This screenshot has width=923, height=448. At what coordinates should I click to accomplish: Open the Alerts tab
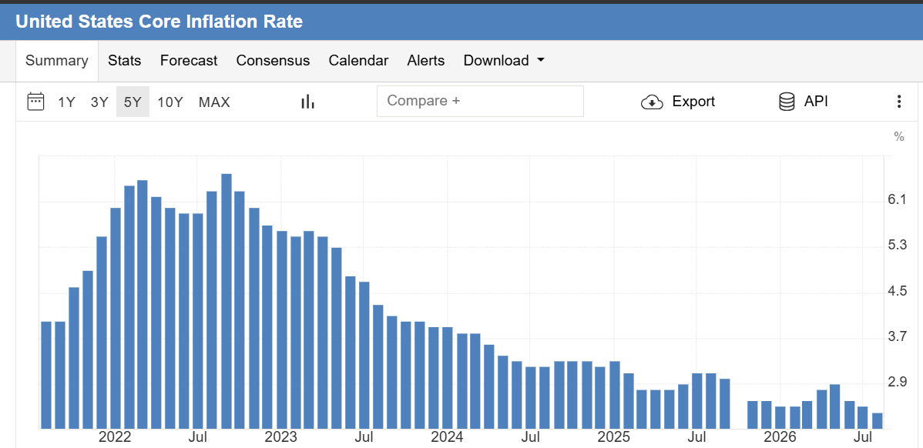pyautogui.click(x=425, y=61)
